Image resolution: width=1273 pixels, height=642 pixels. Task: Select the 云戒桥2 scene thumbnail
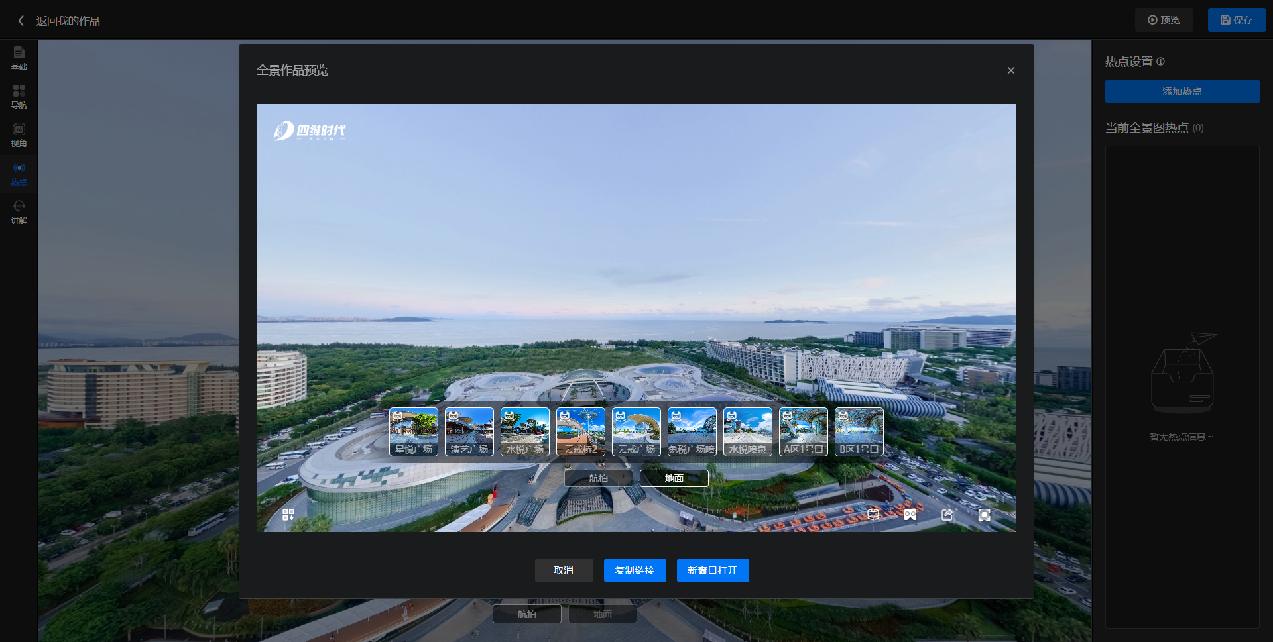(x=581, y=432)
